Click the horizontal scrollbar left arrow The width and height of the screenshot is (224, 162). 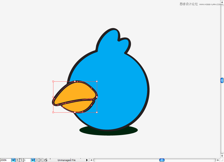pyautogui.click(x=91, y=160)
